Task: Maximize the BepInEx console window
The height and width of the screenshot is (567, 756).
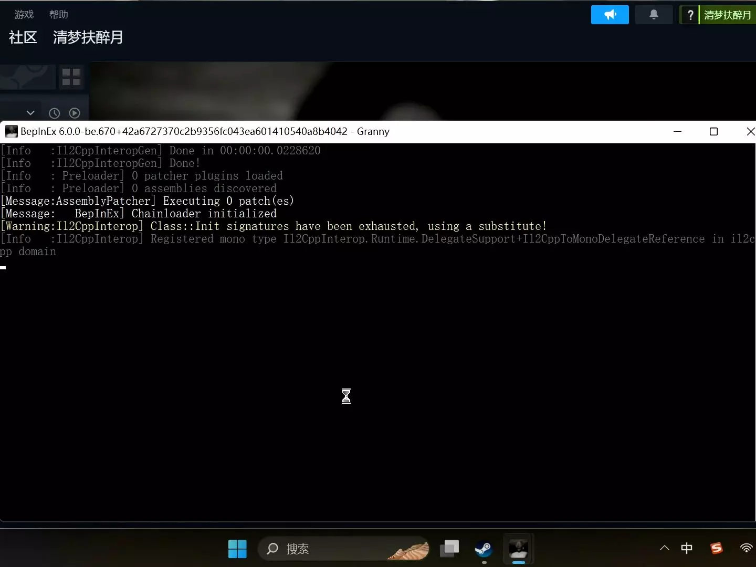Action: click(713, 131)
